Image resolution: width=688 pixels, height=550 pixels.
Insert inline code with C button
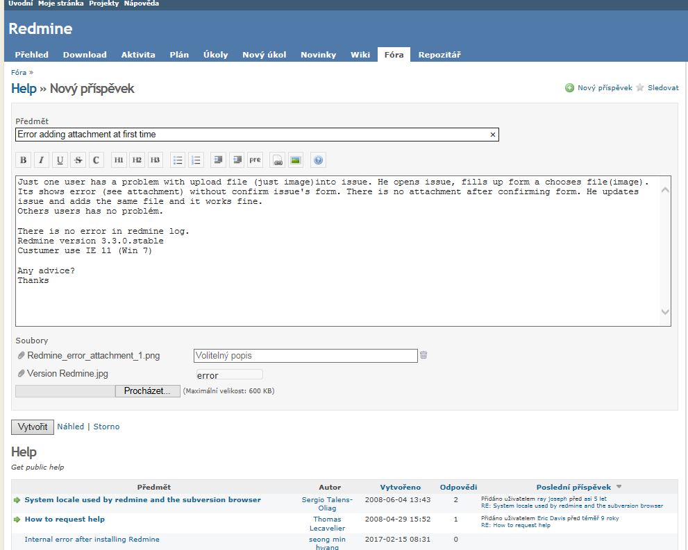(x=96, y=160)
